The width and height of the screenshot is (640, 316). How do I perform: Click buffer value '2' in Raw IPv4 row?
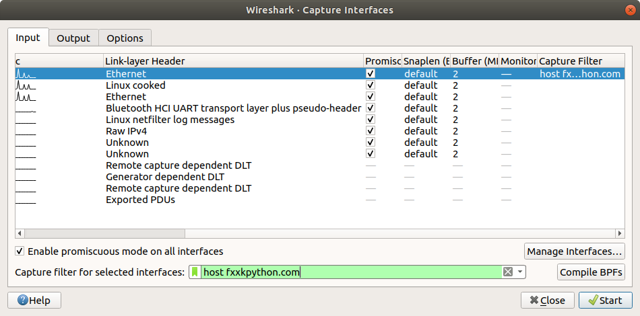pyautogui.click(x=455, y=130)
